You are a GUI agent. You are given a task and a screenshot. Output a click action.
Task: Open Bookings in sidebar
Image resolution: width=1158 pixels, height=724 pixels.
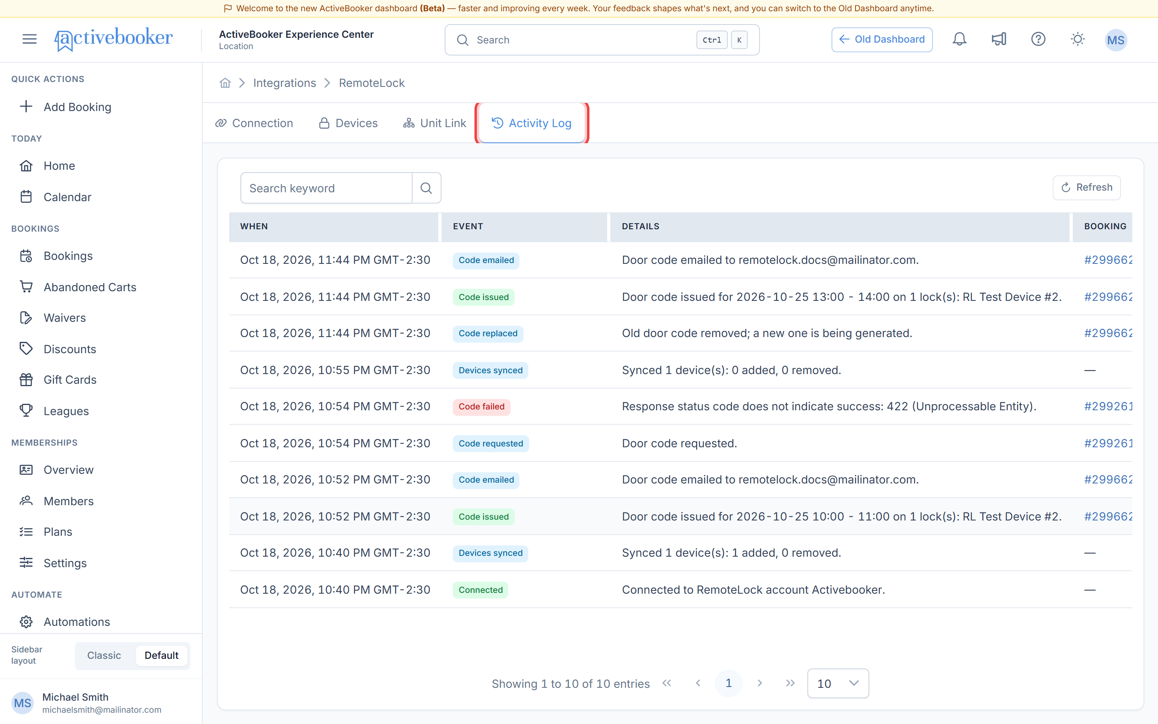[101, 256]
